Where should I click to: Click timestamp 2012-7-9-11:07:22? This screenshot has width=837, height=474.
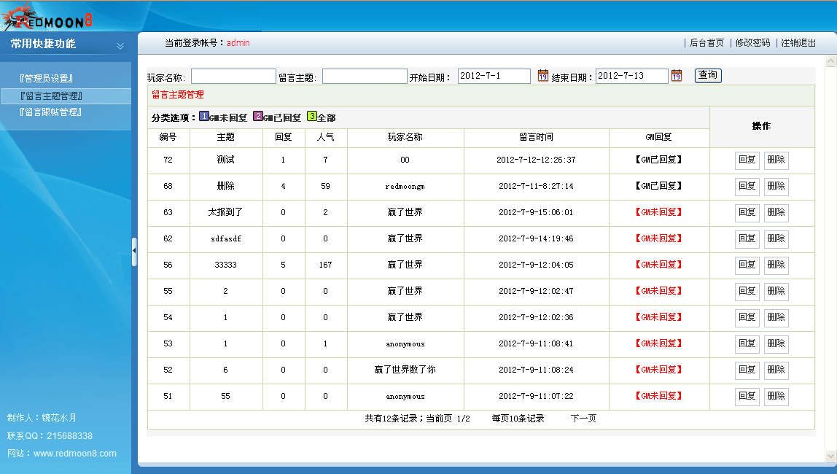pyautogui.click(x=536, y=396)
